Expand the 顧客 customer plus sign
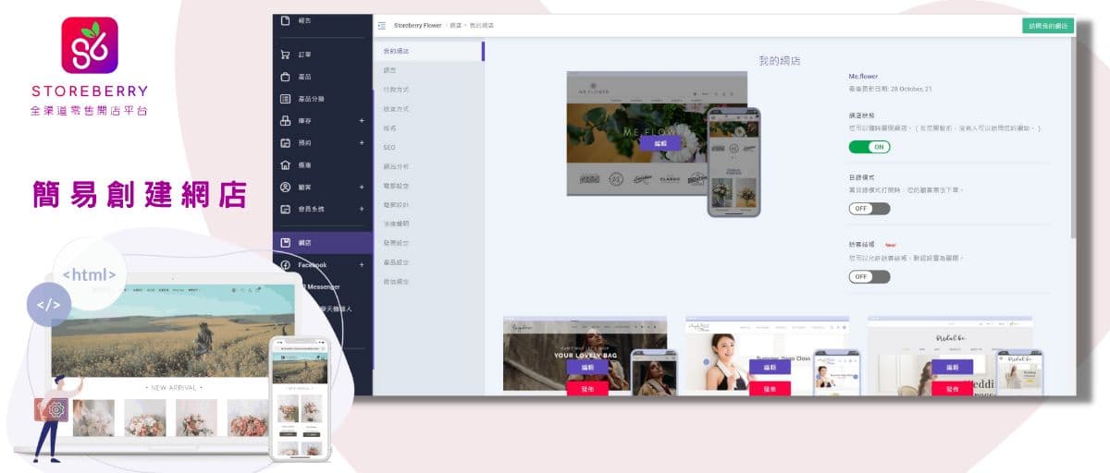This screenshot has width=1110, height=473. coord(362,187)
